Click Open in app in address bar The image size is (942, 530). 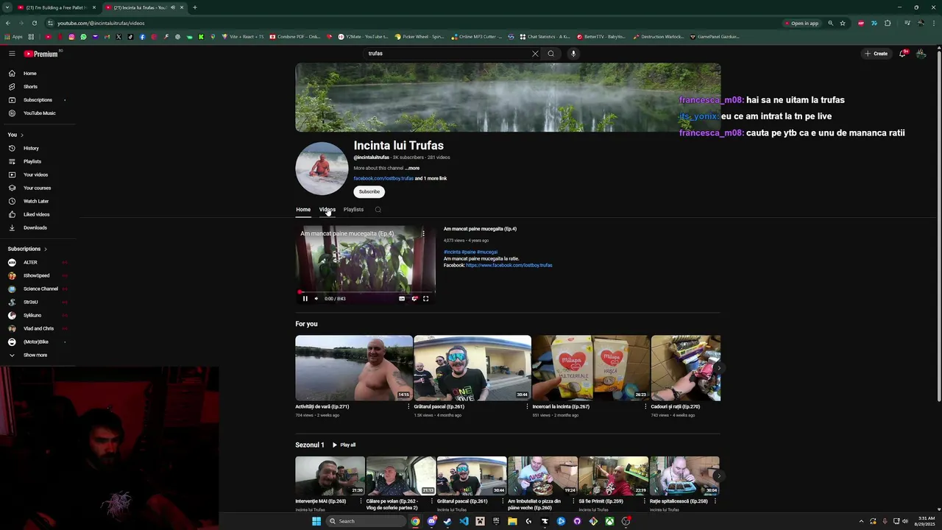[x=801, y=23]
